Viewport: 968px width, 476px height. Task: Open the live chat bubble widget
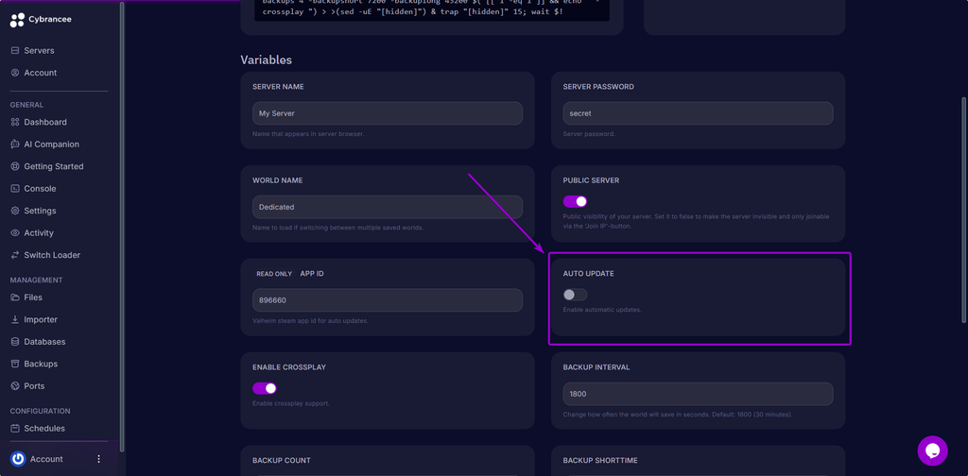[x=932, y=450]
